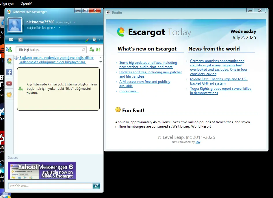Minimize the Windows Live Messenger window

78,11
